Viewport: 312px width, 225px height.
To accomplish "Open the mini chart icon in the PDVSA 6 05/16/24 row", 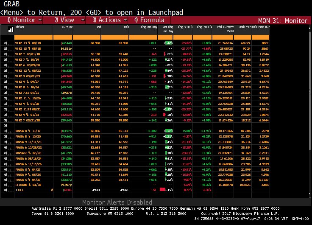I will click(x=11, y=159).
